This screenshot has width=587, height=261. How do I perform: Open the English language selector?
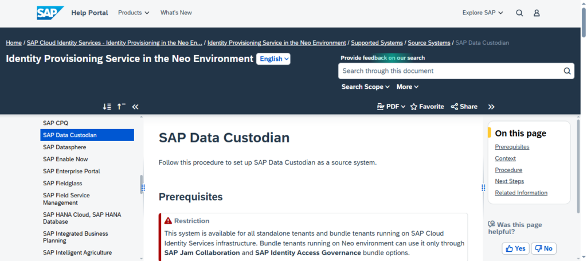[x=273, y=59]
